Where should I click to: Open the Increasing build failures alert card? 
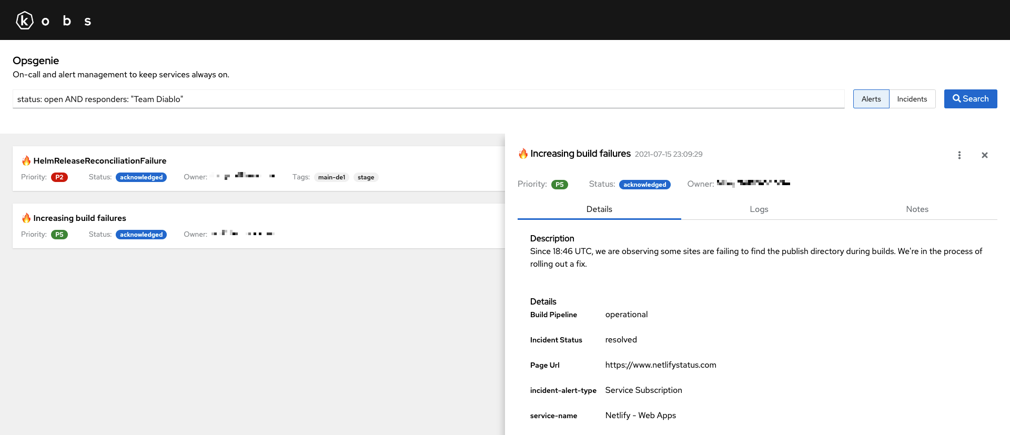pos(259,226)
